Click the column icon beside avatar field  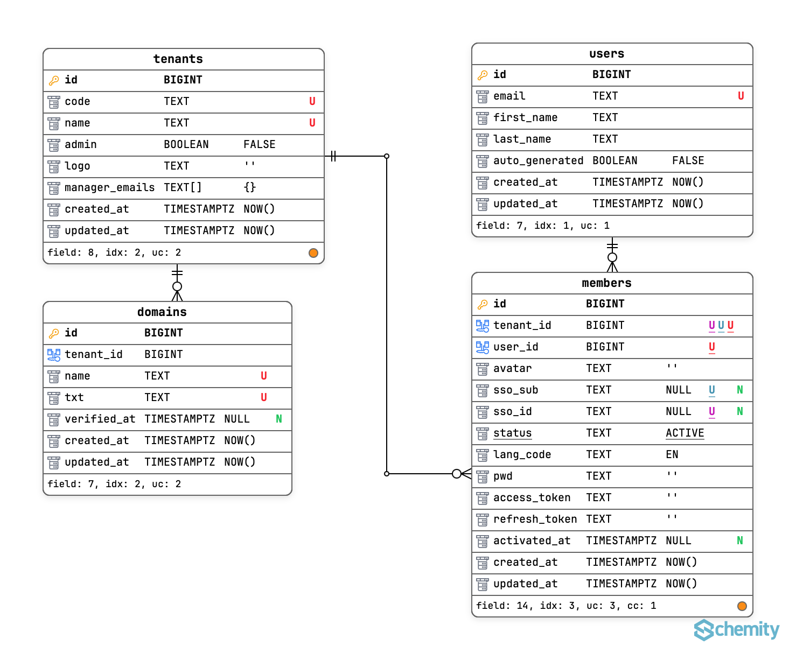click(483, 369)
